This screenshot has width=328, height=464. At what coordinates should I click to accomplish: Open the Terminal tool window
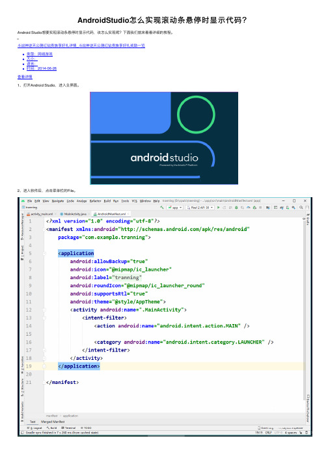68,428
